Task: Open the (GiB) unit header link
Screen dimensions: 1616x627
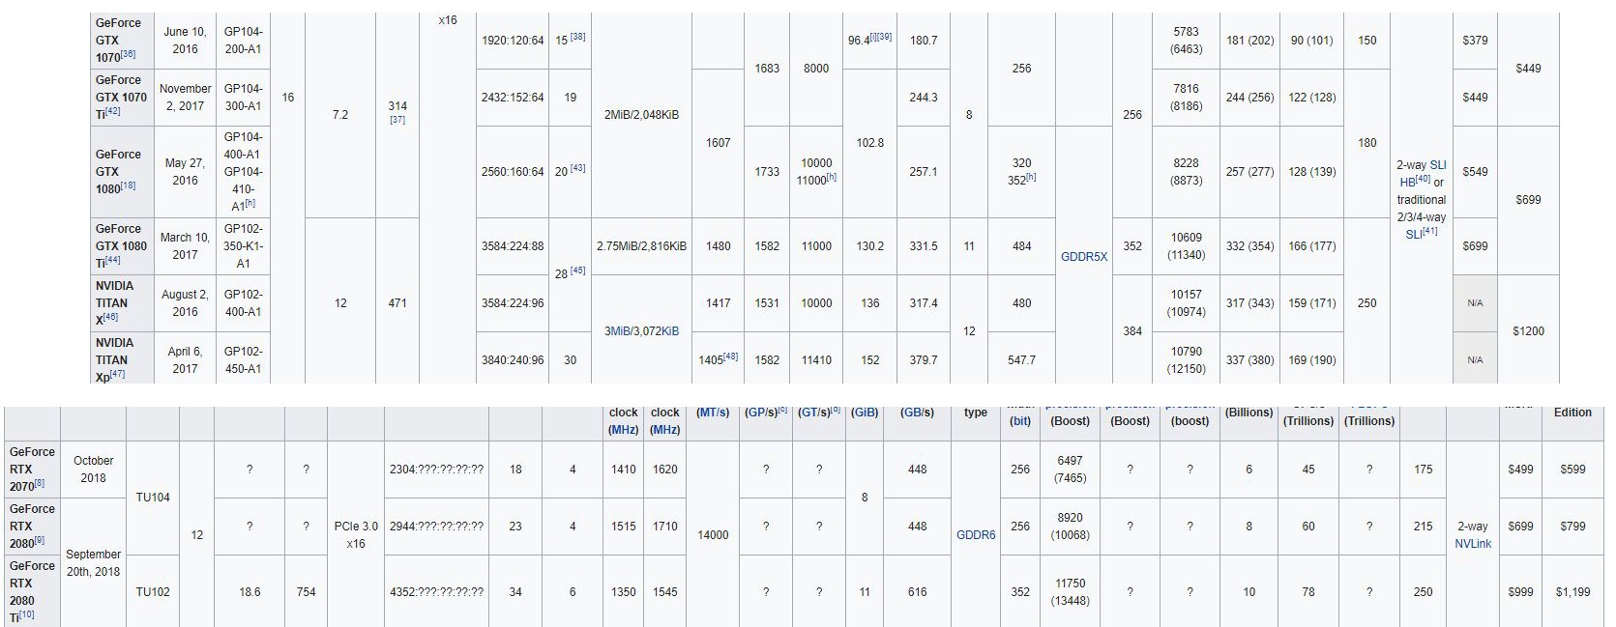Action: [x=864, y=413]
